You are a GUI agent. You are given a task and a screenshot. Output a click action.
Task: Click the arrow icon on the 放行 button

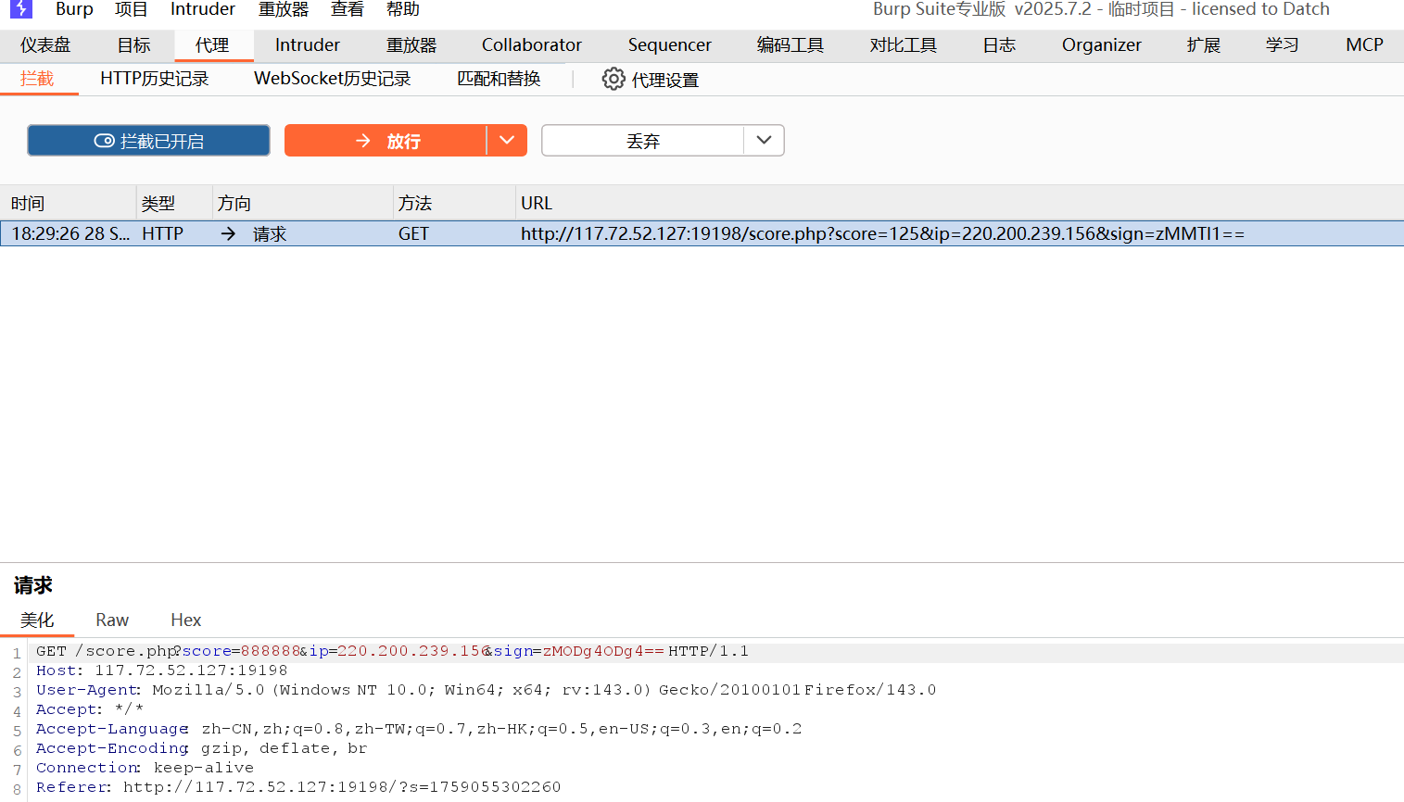[363, 141]
